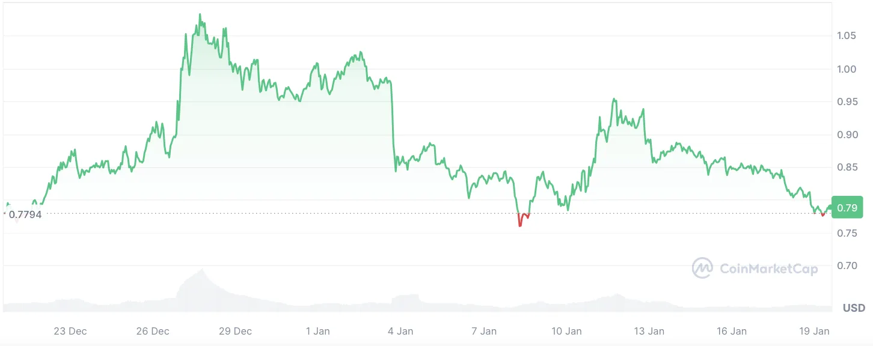The width and height of the screenshot is (873, 346).
Task: Click the USD currency label
Action: click(x=854, y=308)
